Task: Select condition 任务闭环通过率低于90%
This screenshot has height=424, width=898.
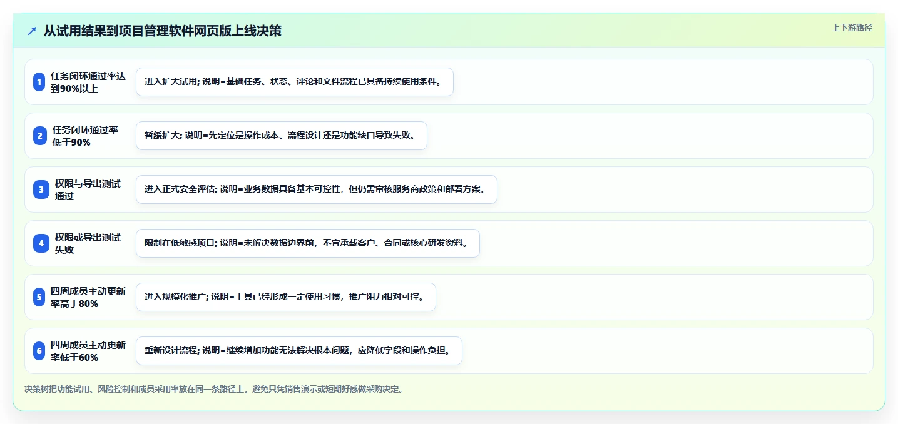Action: pyautogui.click(x=86, y=136)
